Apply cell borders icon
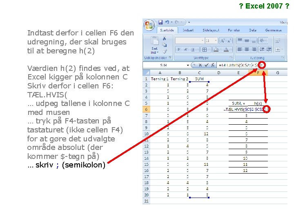 (205, 50)
